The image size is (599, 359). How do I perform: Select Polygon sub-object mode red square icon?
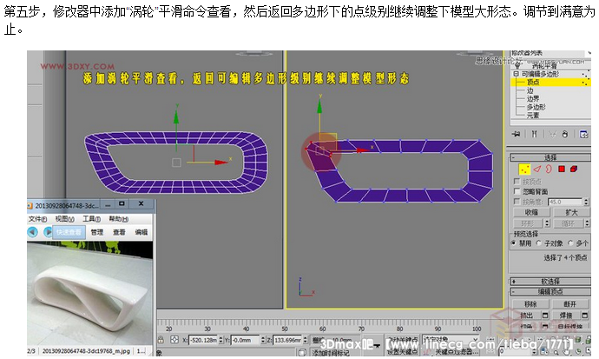(x=561, y=169)
